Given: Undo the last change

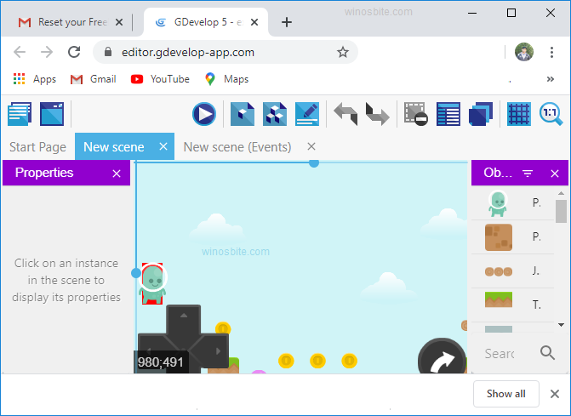Looking at the screenshot, I should pyautogui.click(x=345, y=114).
